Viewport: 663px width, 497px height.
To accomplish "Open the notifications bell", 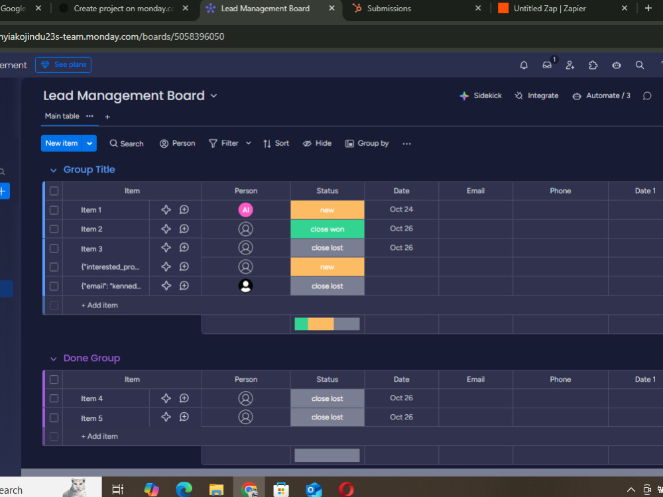I will [524, 65].
